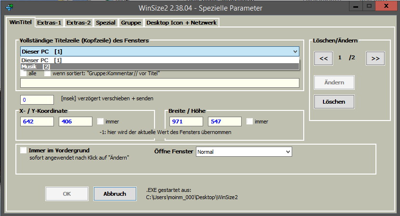This screenshot has height=216, width=400.
Task: Click '[msek] verzögert verschieben + senden' label
Action: tap(107, 98)
